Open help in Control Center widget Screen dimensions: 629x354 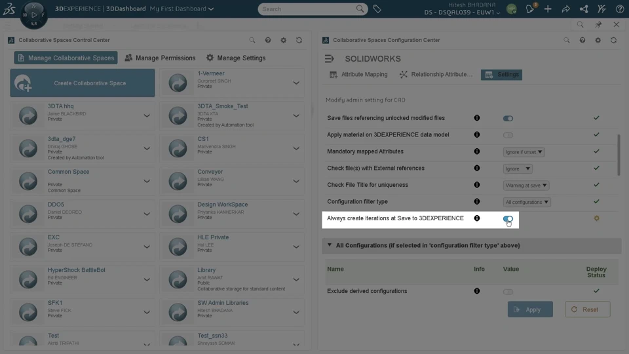268,40
